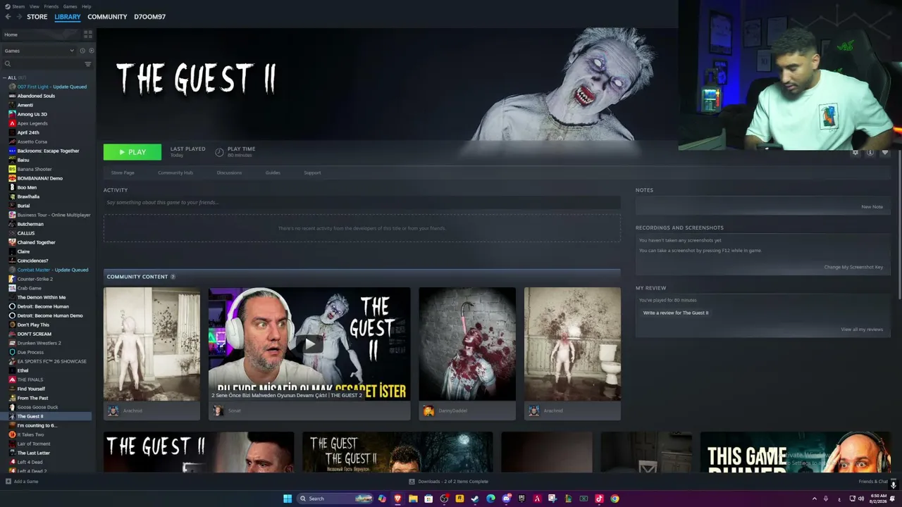Collapse the ALL games category

(x=5, y=77)
